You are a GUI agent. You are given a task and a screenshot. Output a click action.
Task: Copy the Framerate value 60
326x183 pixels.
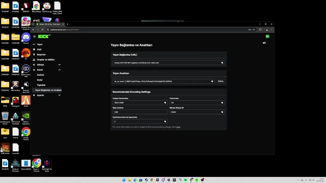[222, 103]
